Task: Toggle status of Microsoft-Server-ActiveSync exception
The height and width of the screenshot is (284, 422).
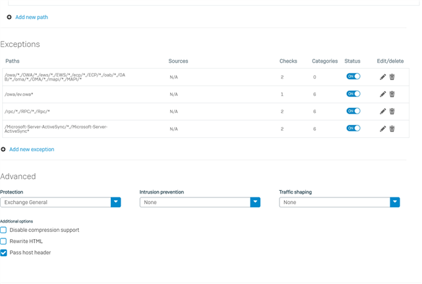Action: tap(353, 128)
